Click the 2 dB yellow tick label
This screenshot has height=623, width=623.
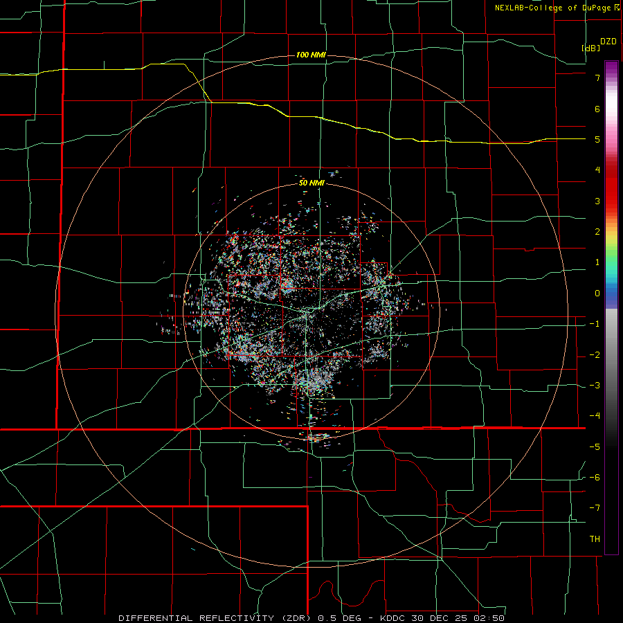click(x=597, y=232)
